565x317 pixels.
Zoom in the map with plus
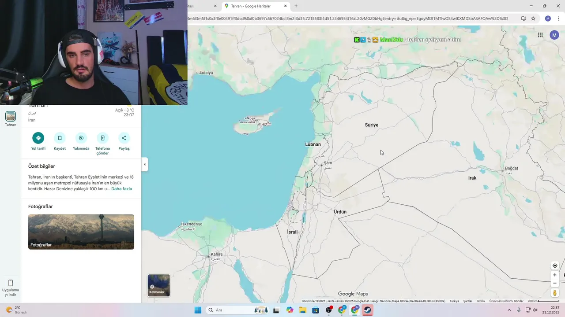[x=555, y=275]
